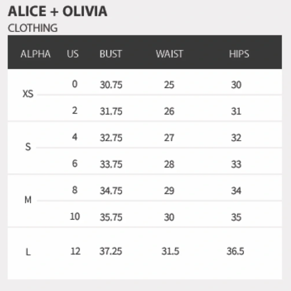291x291 pixels.
Task: Select US size 0 cell
Action: [75, 84]
